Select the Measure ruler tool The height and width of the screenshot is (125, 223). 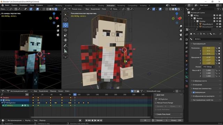[66, 51]
